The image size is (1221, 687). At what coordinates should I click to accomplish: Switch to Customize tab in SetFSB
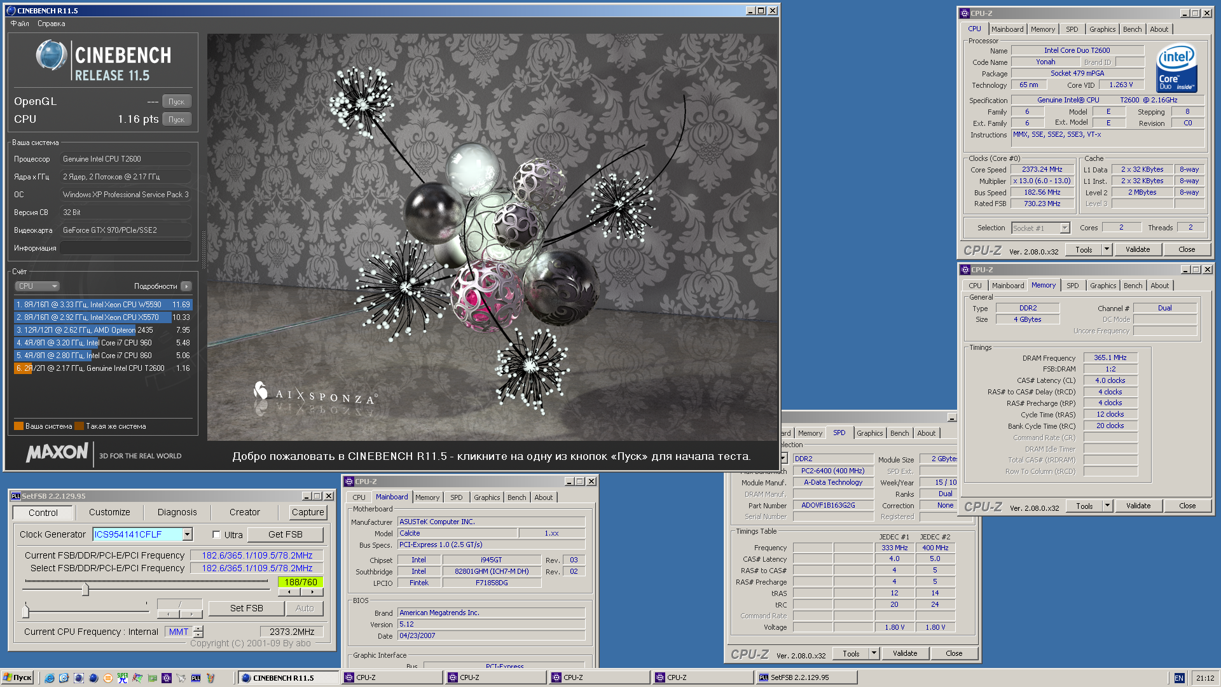pos(109,512)
